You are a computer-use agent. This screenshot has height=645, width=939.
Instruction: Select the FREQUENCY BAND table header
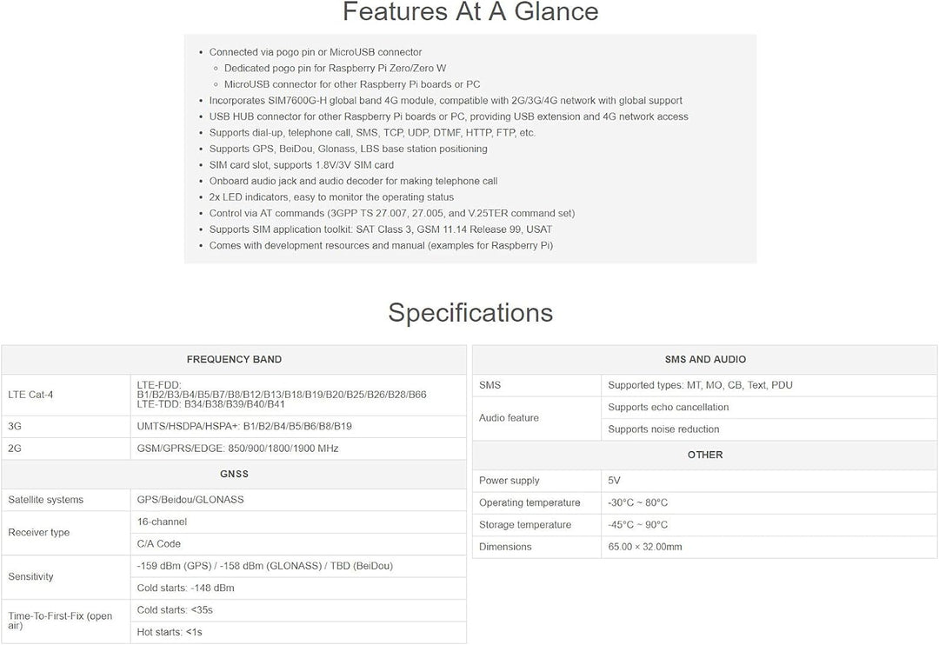pyautogui.click(x=234, y=359)
